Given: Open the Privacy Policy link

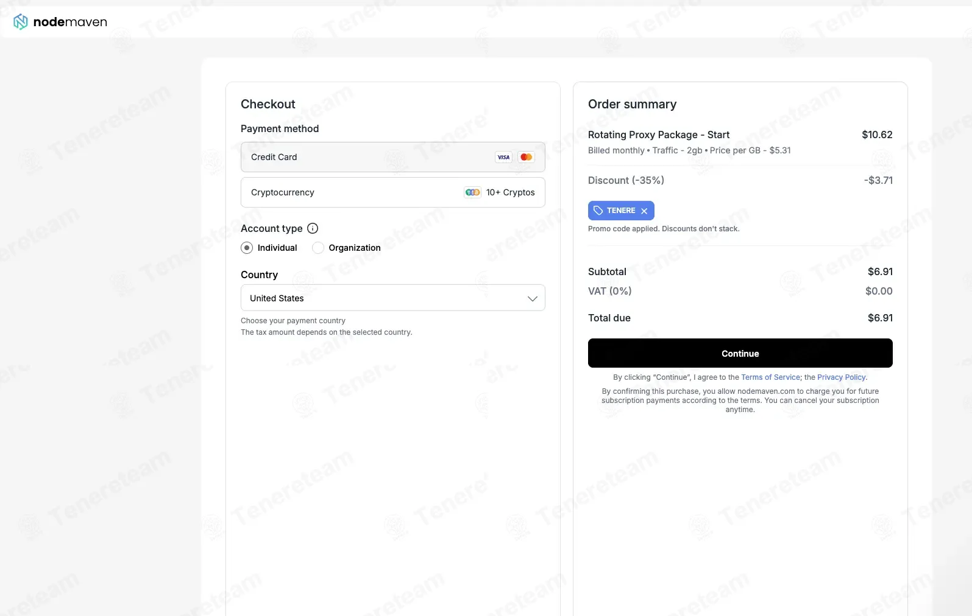Looking at the screenshot, I should pos(842,377).
